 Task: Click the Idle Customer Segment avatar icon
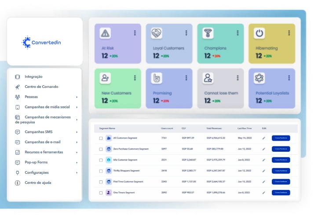[109, 160]
